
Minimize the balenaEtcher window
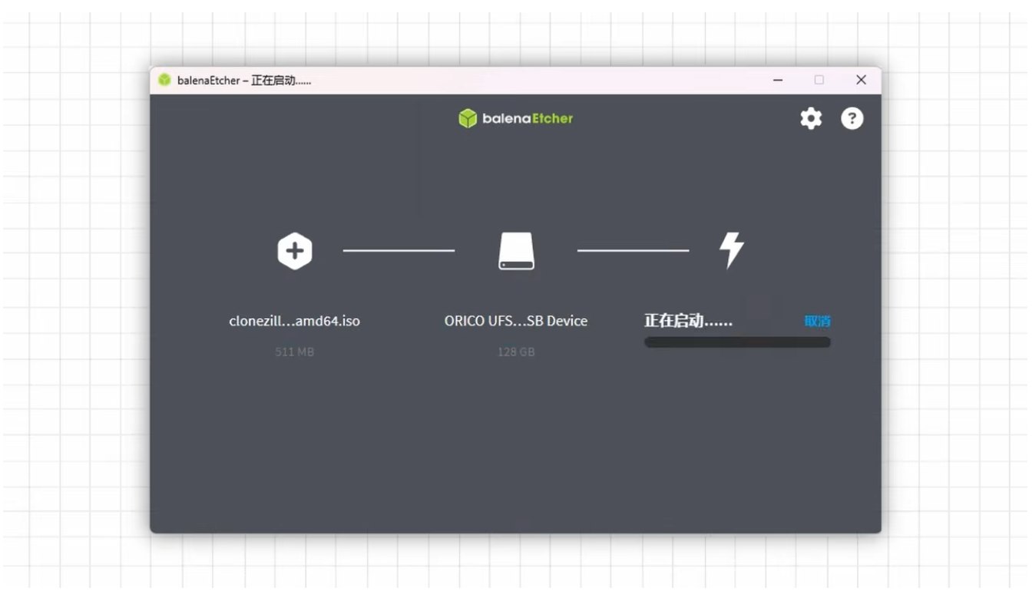click(x=778, y=80)
